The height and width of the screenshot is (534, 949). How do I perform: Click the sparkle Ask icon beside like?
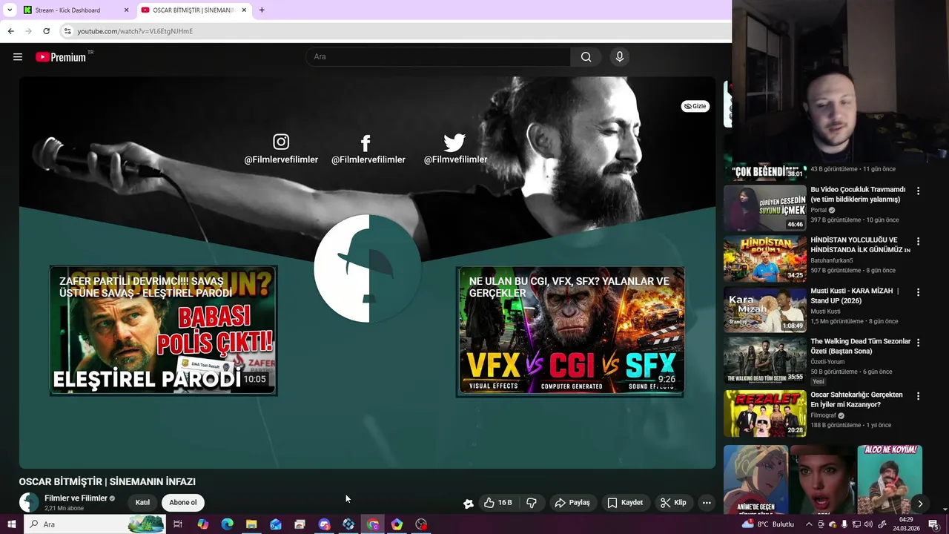click(x=468, y=504)
